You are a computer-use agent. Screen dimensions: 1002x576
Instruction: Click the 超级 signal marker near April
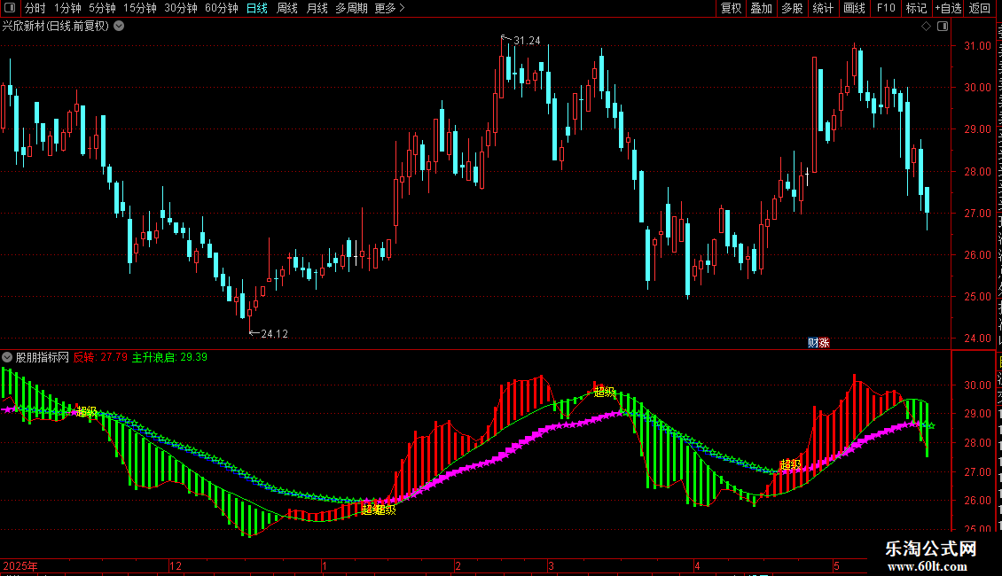click(x=790, y=464)
